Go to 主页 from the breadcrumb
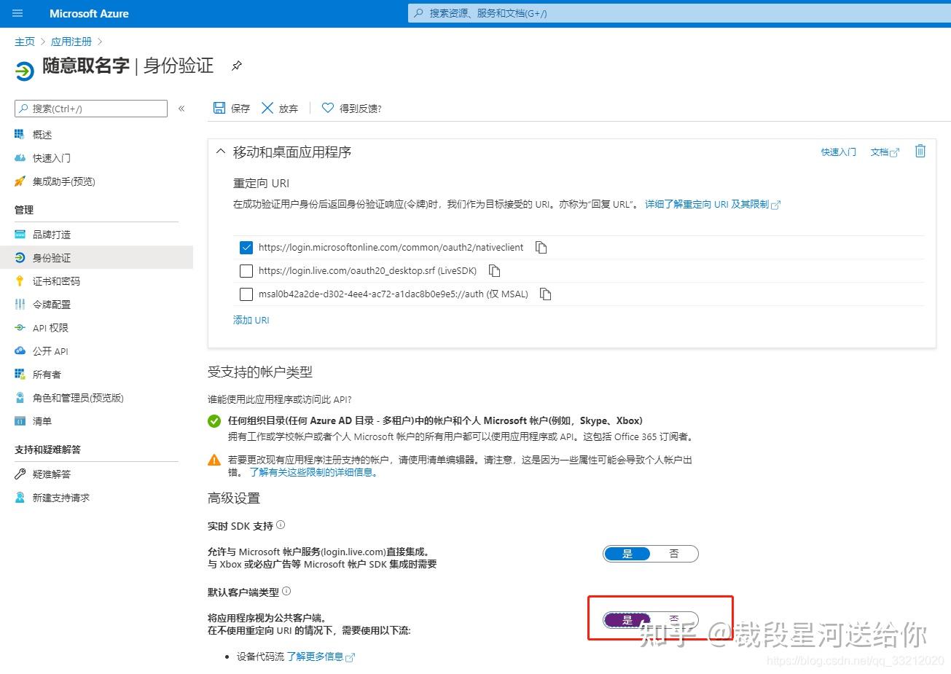The image size is (951, 674). (25, 41)
